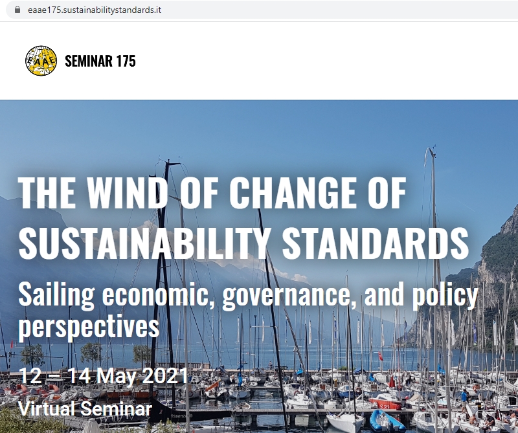The height and width of the screenshot is (433, 518).
Task: Click THE WIND OF CHANGE headline line
Action: [x=212, y=192]
